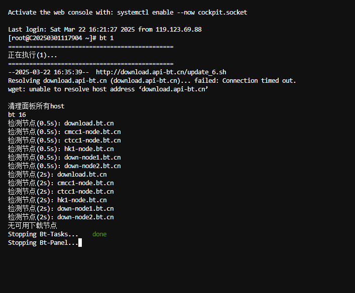Click the cockpit.socket text in first line
The width and height of the screenshot is (355, 293).
point(222,13)
